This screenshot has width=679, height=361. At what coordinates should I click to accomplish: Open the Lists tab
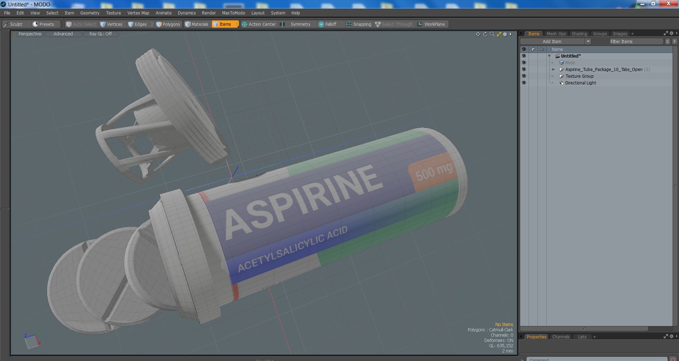[582, 337]
